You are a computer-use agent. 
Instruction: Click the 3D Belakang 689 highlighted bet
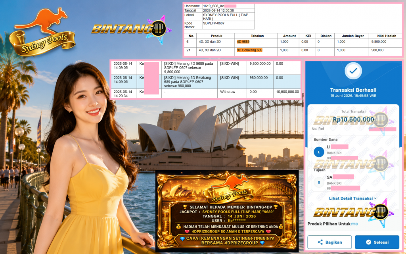250,50
